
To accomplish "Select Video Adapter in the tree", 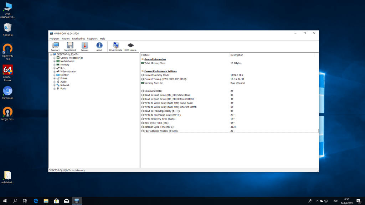I will pos(68,72).
